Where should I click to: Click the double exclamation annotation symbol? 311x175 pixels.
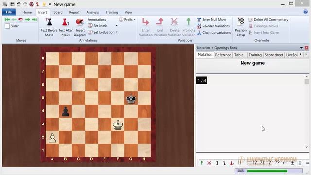point(240,163)
